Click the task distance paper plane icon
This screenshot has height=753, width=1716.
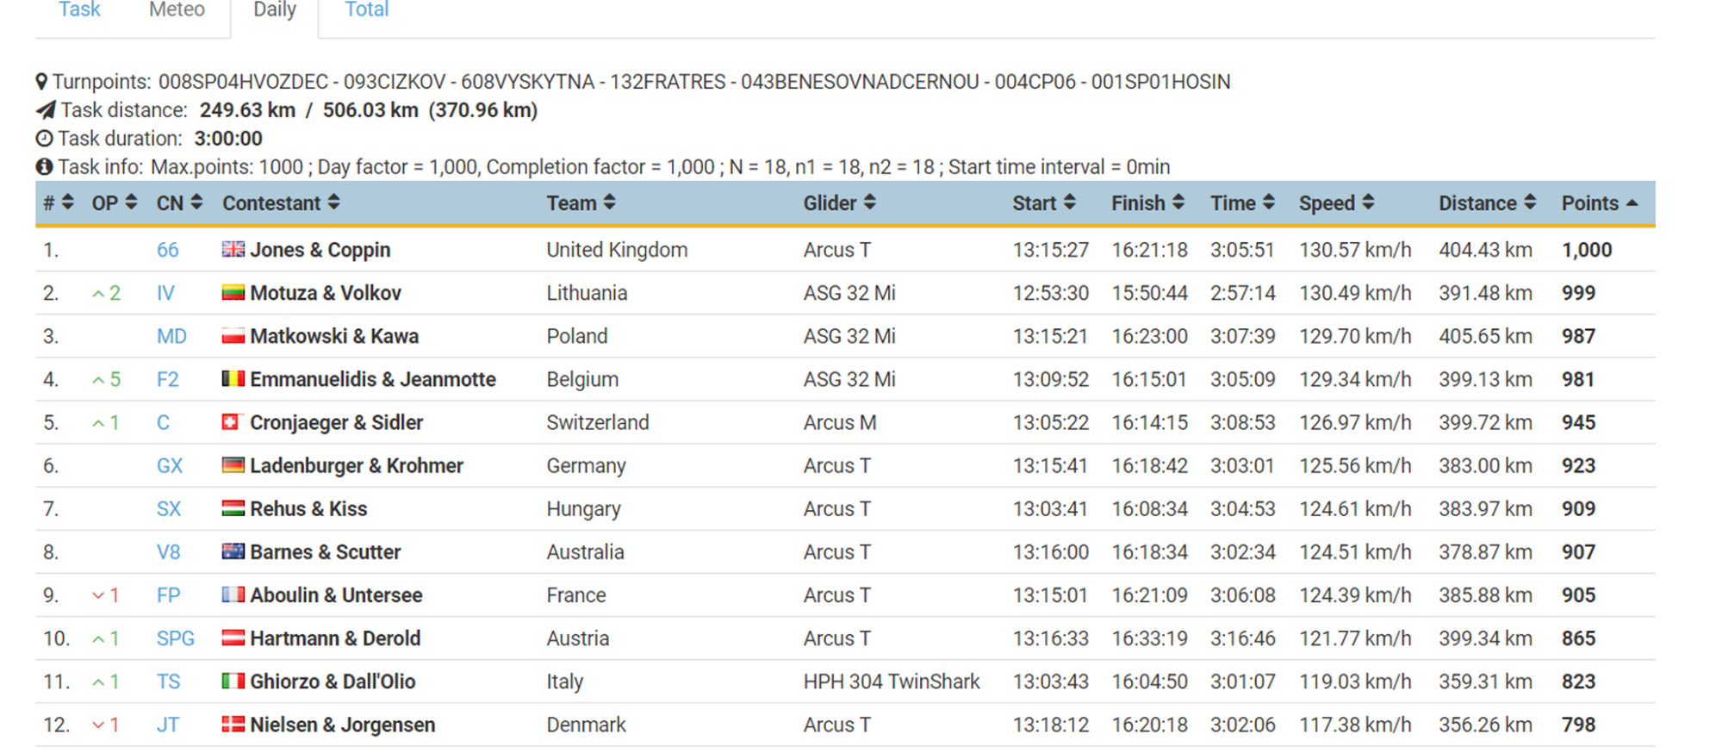[x=46, y=110]
